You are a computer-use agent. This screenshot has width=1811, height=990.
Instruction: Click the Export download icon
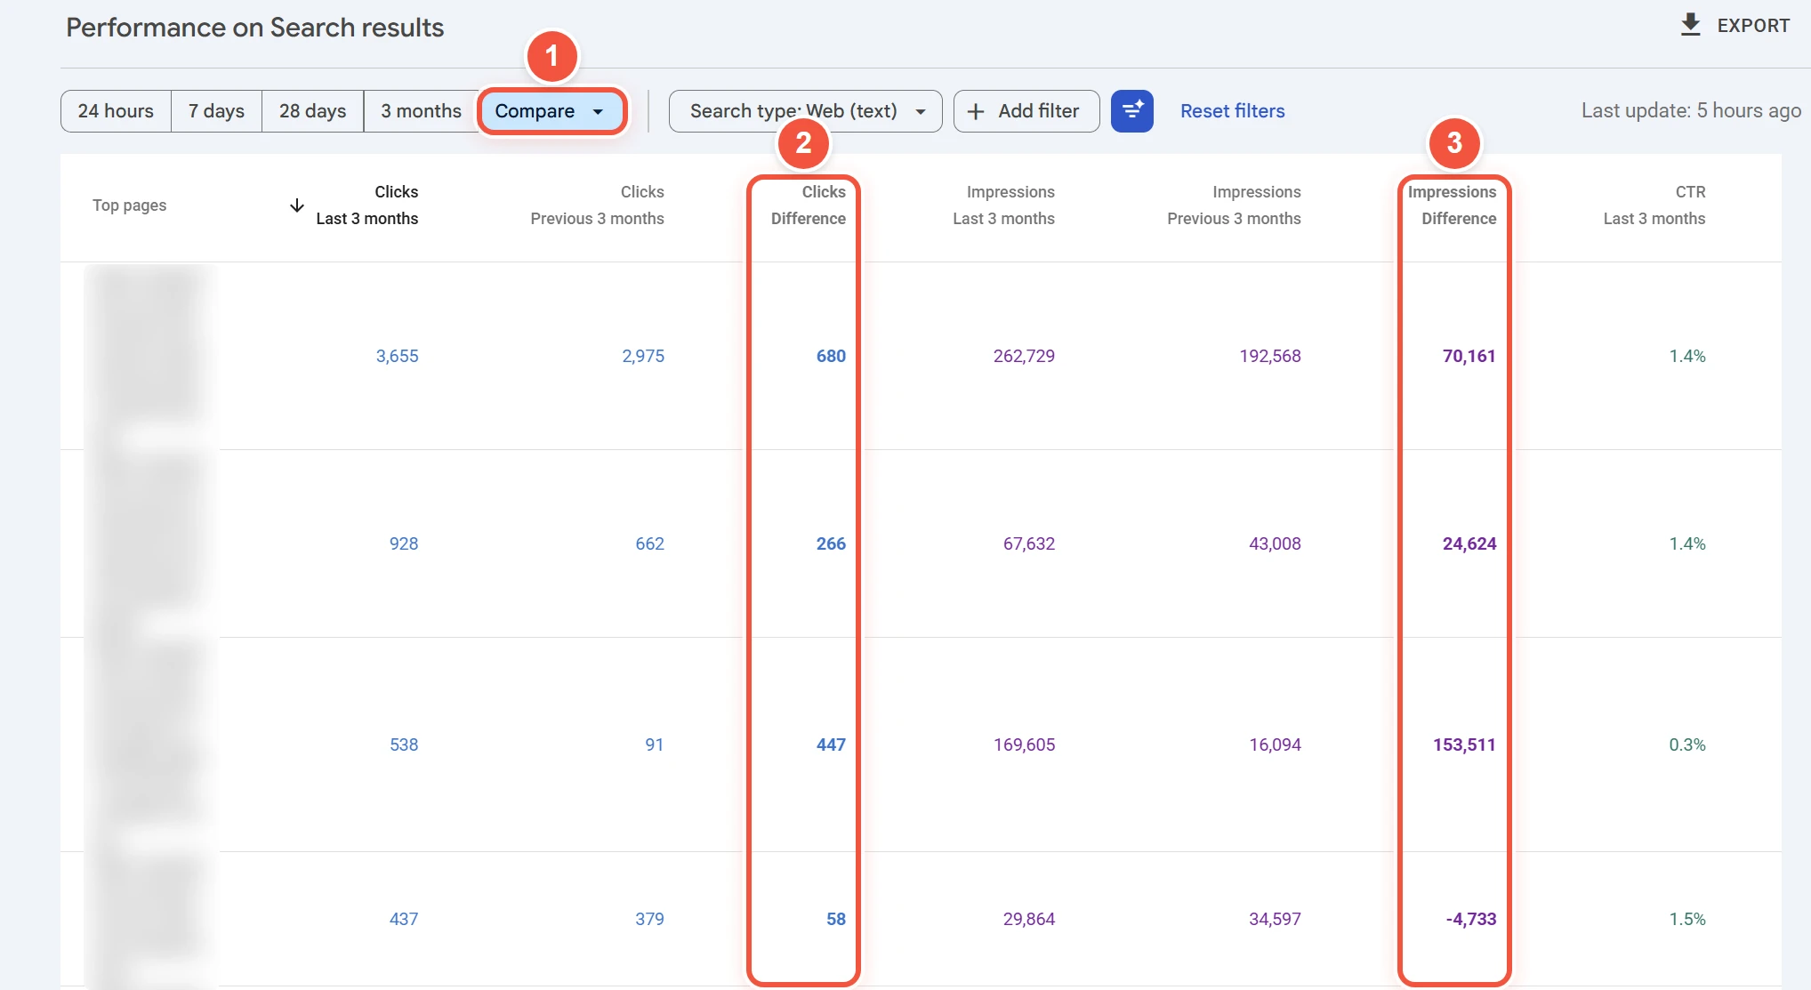tap(1690, 25)
